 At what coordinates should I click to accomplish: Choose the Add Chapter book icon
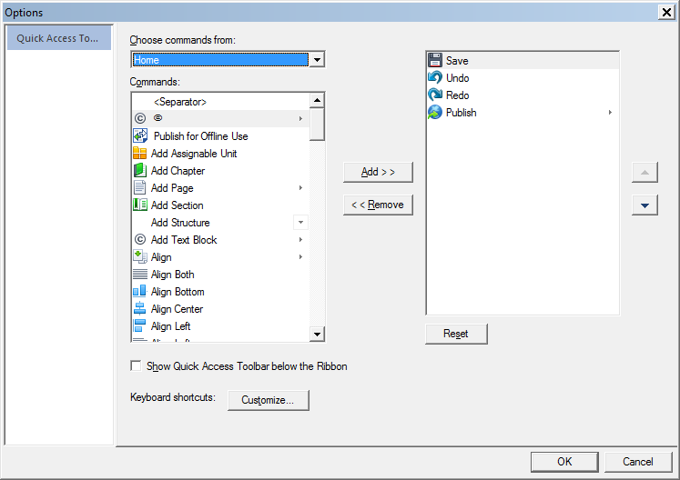[x=140, y=171]
